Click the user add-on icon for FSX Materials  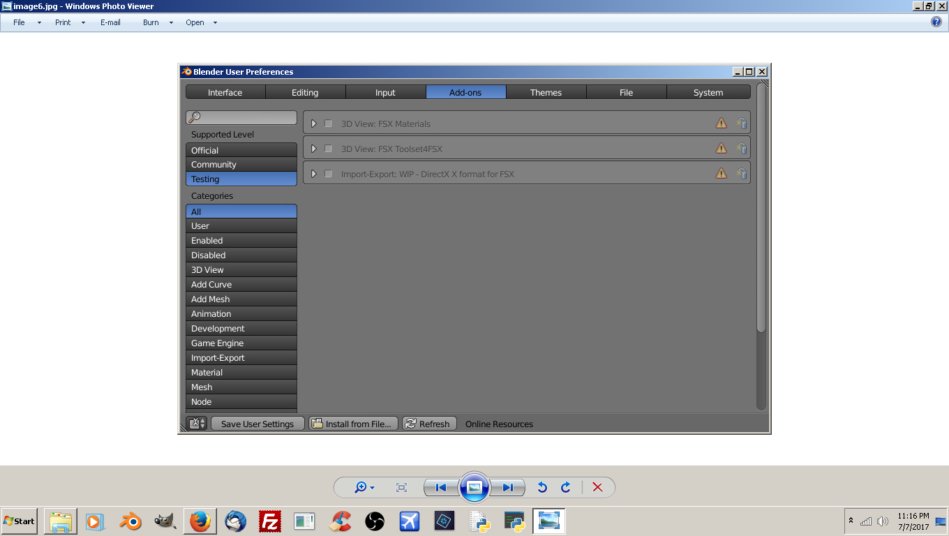[742, 124]
